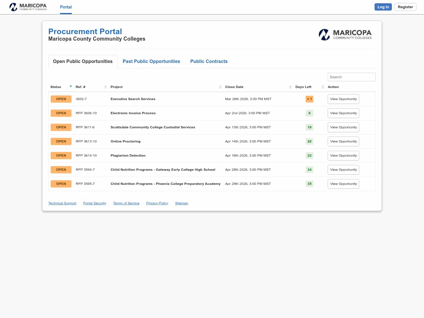Click OPEN status badge for Executive Search Services
Screen dimensions: 424x318
61,99
